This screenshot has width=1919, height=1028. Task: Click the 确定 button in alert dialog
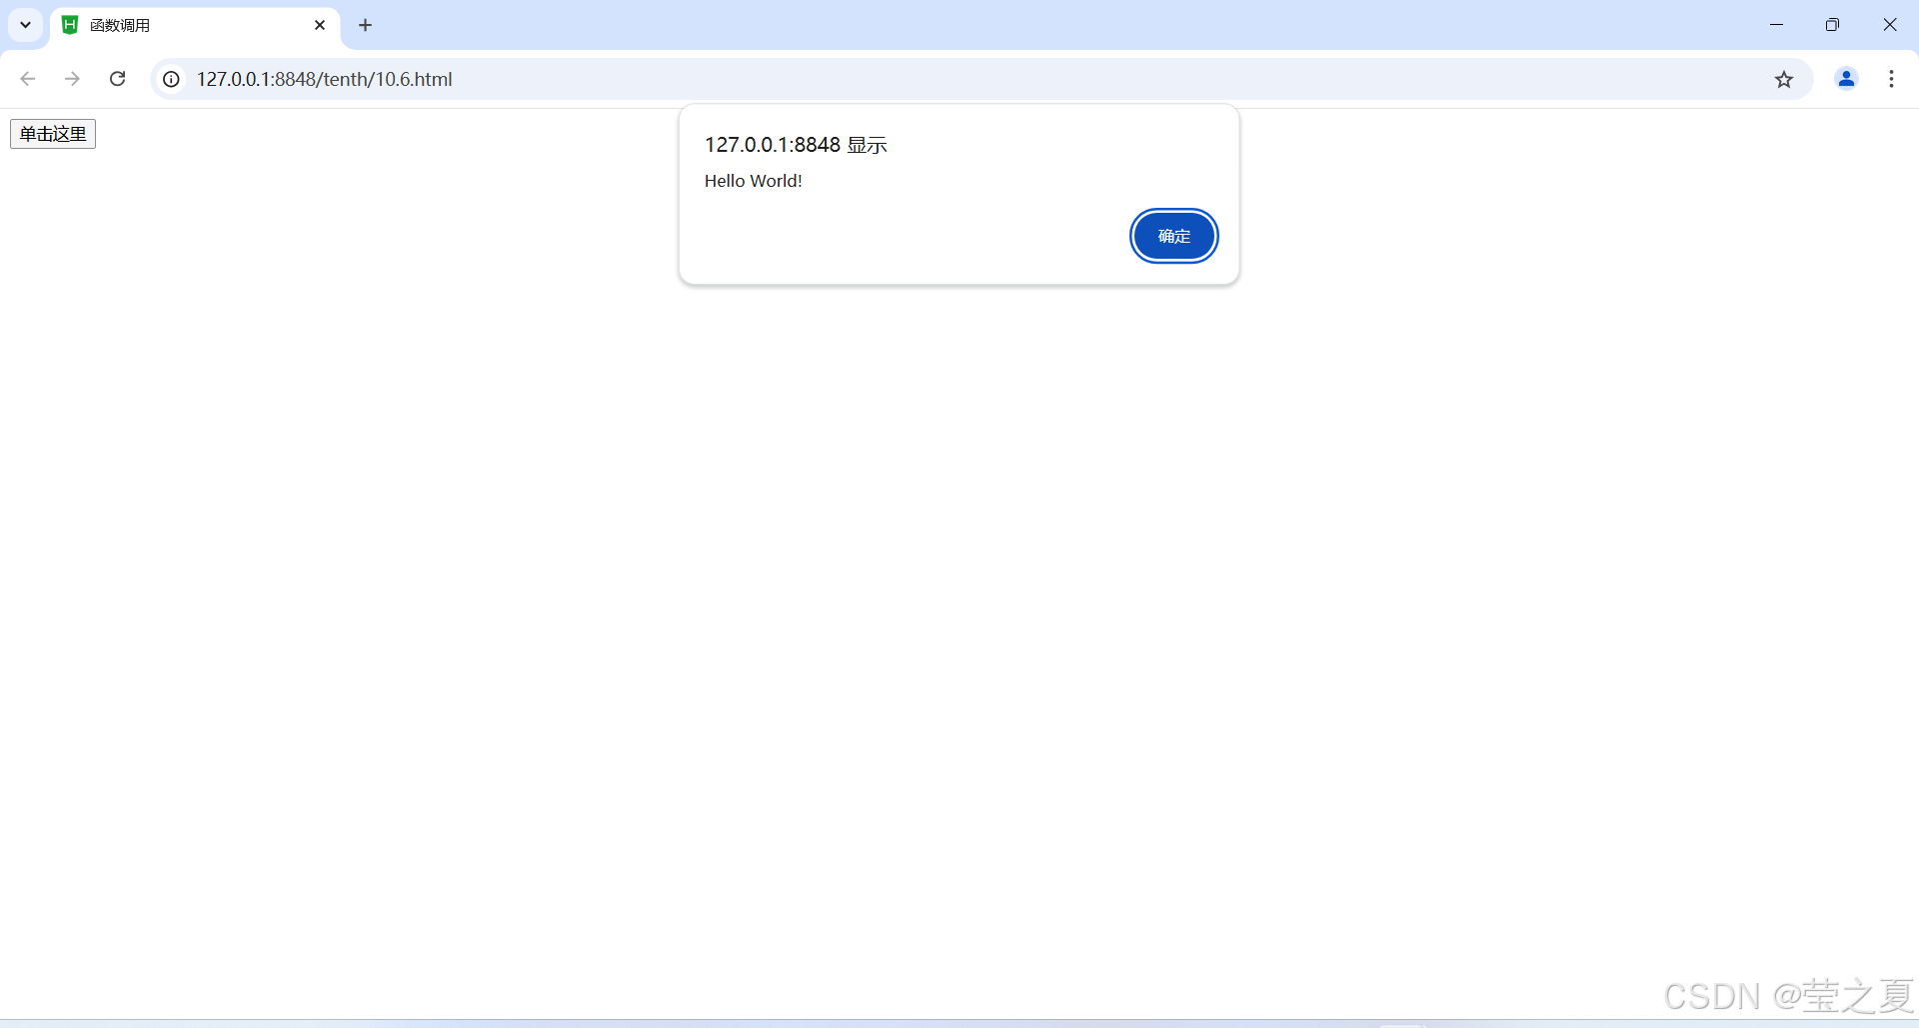tap(1173, 236)
